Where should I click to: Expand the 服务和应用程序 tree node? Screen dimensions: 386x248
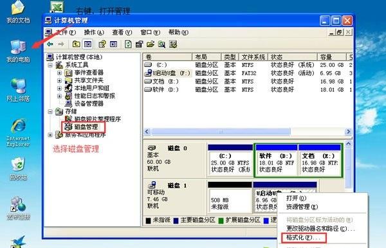point(50,135)
